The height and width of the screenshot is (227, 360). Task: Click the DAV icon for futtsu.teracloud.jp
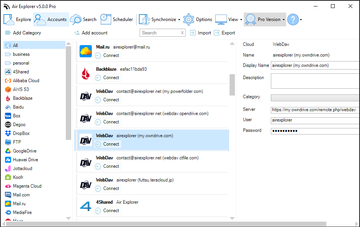pos(86,185)
